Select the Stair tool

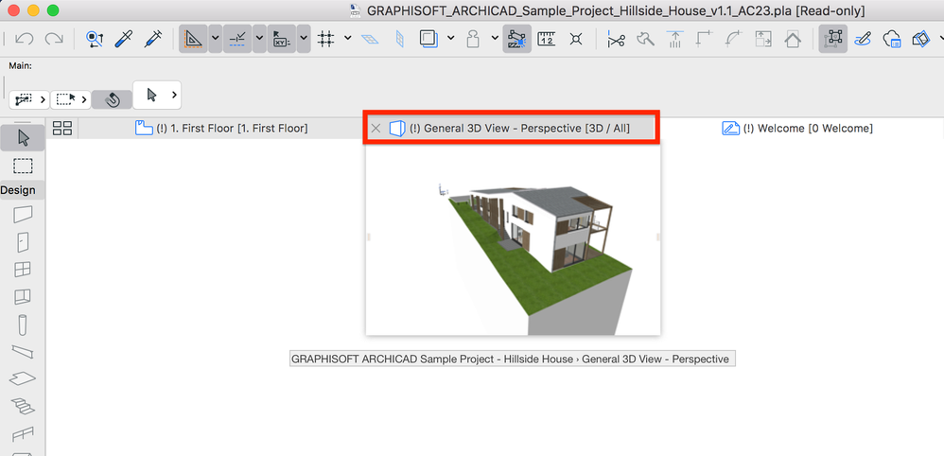coord(23,406)
